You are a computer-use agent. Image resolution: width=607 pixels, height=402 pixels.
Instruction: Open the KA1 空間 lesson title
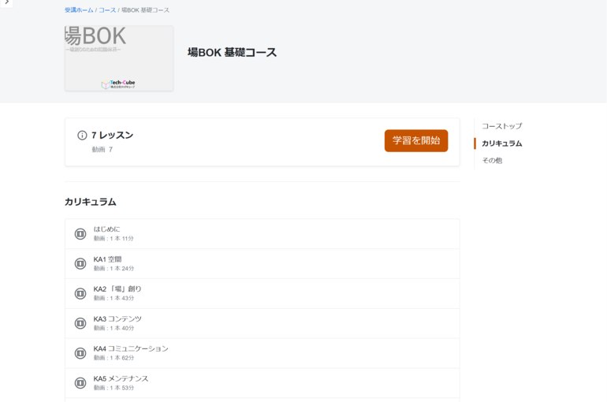(x=107, y=259)
